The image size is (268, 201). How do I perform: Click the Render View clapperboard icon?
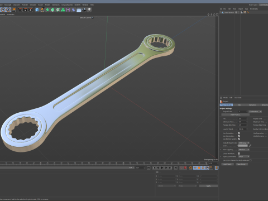(x=20, y=9)
